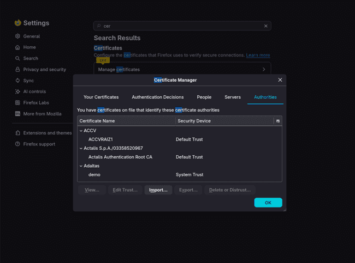Click the AI controls sparkle icon
The height and width of the screenshot is (263, 355).
[17, 91]
